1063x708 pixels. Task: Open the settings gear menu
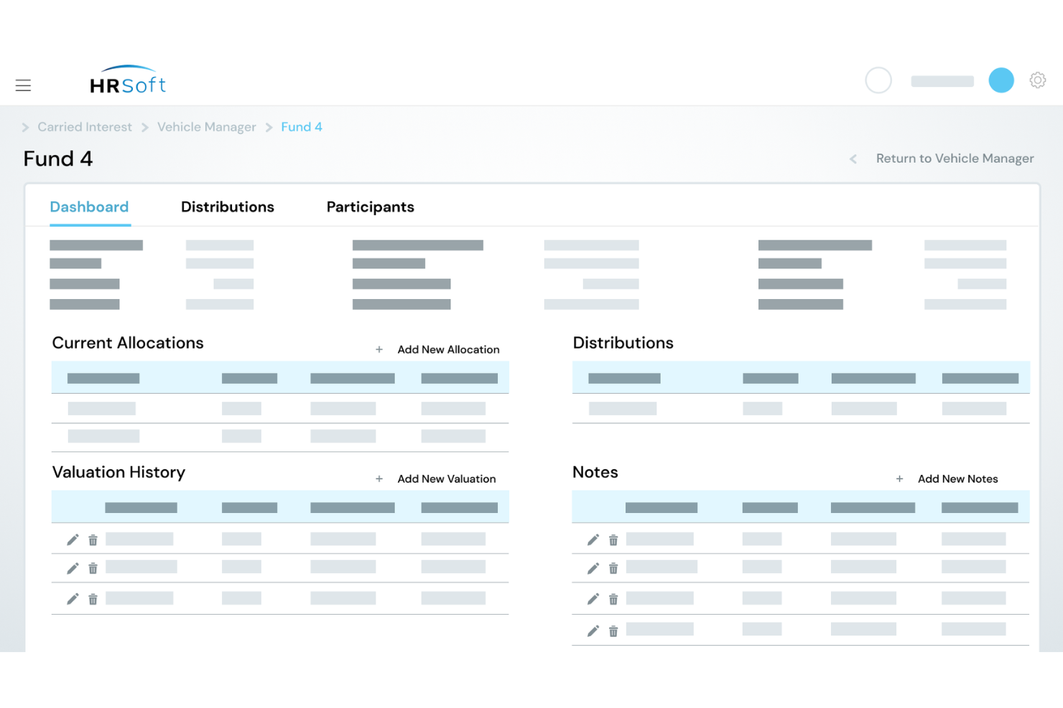(1038, 80)
